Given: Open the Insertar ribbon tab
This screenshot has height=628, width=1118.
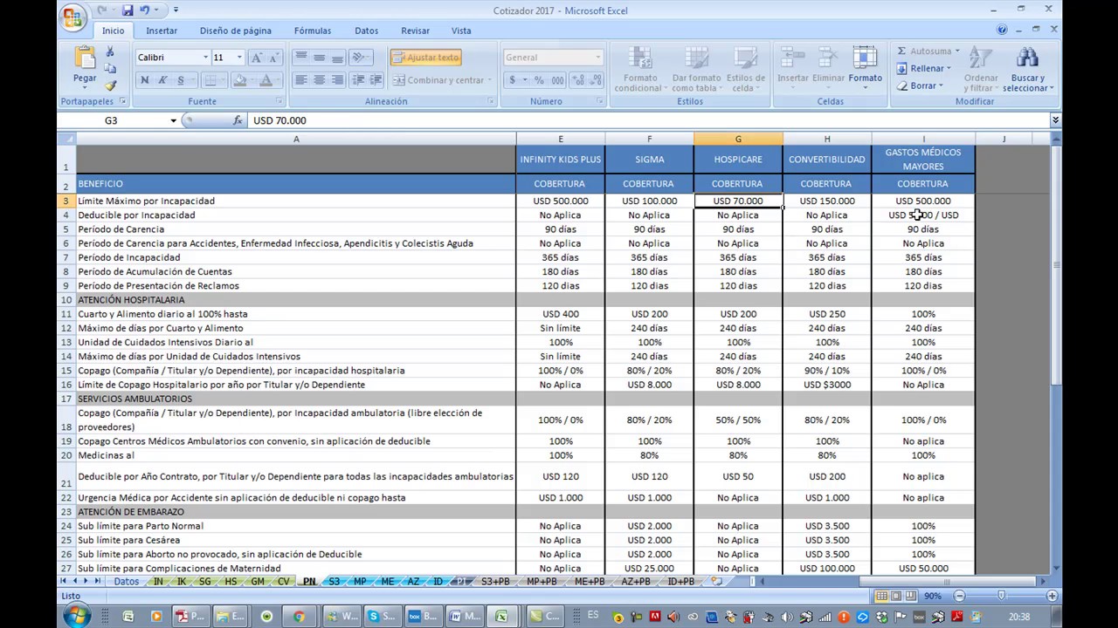Looking at the screenshot, I should [x=162, y=31].
